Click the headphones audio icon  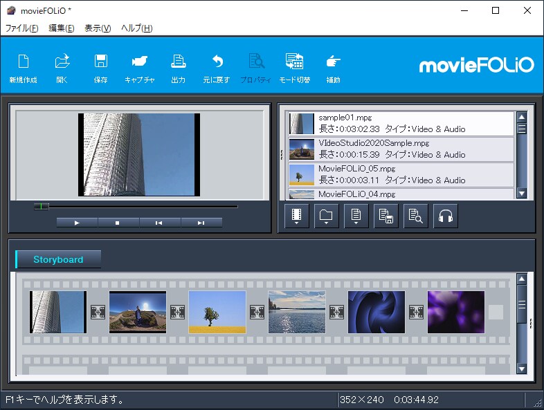coord(446,216)
